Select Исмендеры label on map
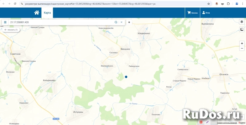 click(x=14, y=123)
